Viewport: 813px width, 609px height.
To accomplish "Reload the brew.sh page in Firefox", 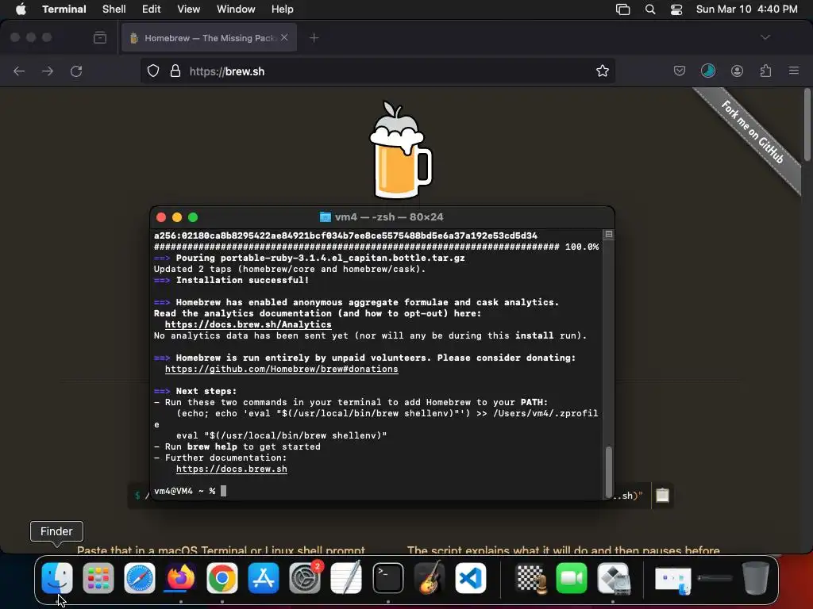I will point(76,71).
